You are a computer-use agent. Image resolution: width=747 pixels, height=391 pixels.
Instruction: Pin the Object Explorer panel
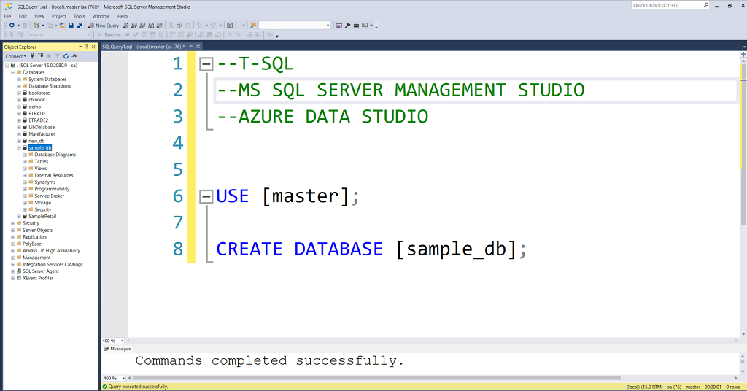[87, 47]
